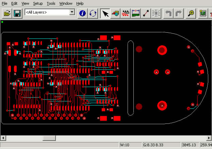The width and height of the screenshot is (212, 149).
Task: Click the large round pad on the PCB
Action: (162, 50)
